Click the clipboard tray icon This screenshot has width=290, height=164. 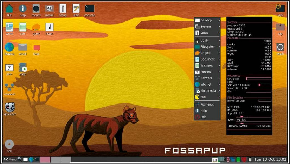click(250, 159)
